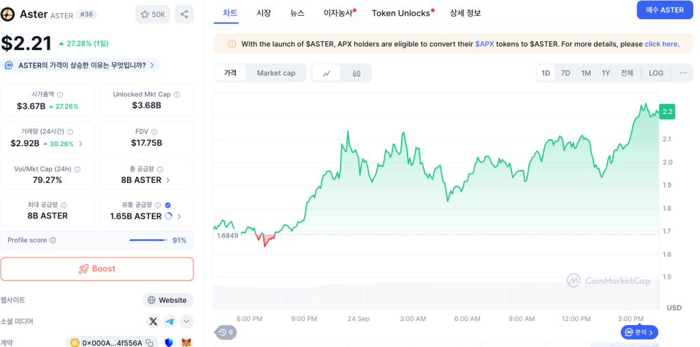Click the Aster coin logo icon
This screenshot has width=700, height=347.
click(x=8, y=15)
